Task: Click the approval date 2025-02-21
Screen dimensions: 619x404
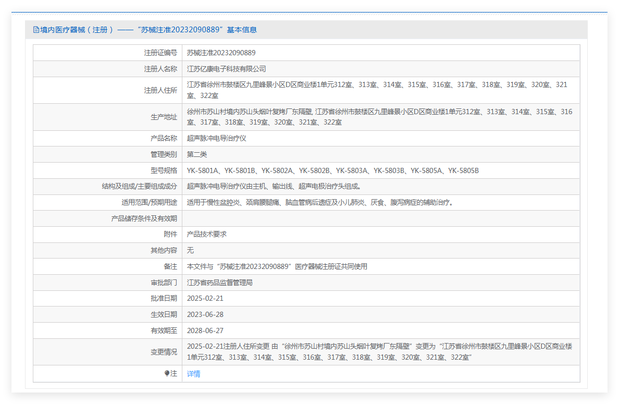Action: point(205,298)
